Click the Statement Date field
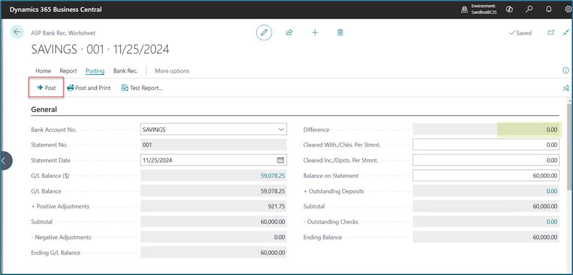The width and height of the screenshot is (573, 275). point(214,160)
